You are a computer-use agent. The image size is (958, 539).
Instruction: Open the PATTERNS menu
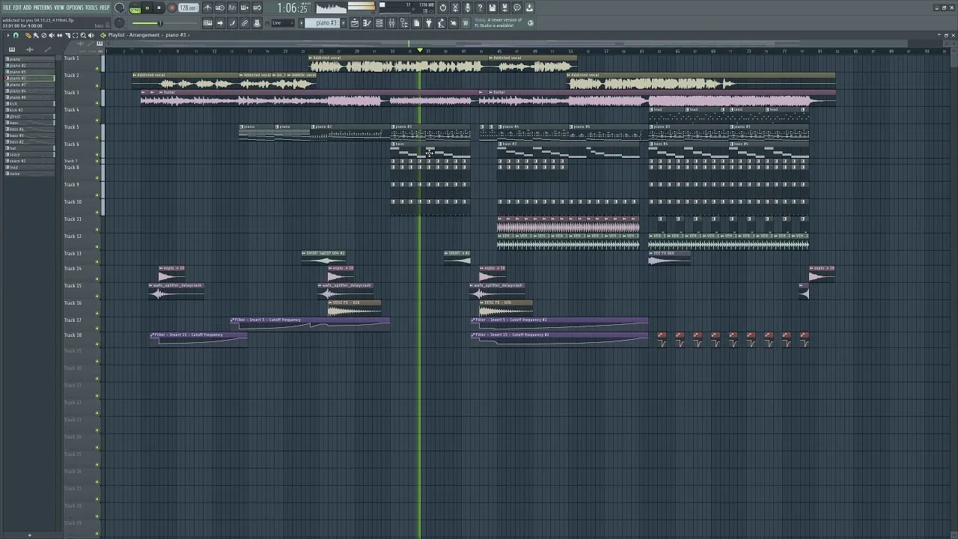tap(43, 7)
